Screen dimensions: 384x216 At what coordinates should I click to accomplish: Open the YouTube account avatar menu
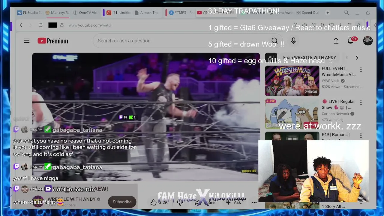point(368,41)
